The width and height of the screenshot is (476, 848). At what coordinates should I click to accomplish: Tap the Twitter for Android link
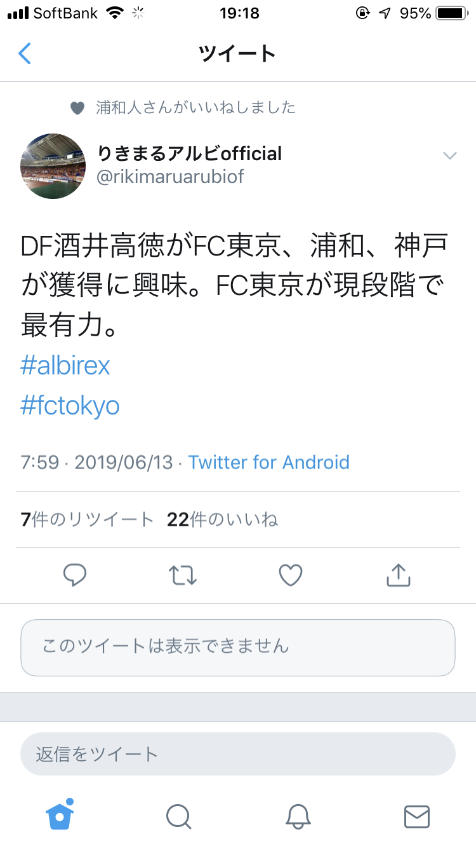pyautogui.click(x=269, y=462)
